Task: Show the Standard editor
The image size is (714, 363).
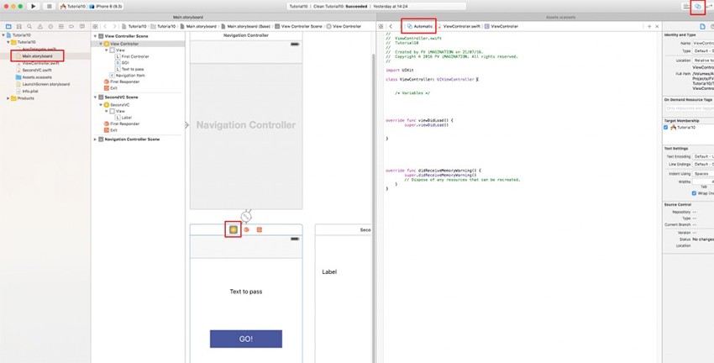Action: click(x=685, y=7)
